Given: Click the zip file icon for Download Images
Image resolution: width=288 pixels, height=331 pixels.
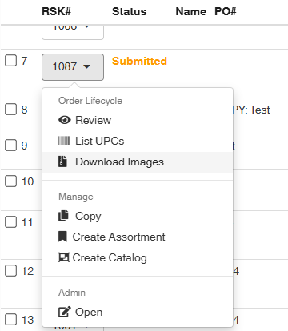Looking at the screenshot, I should click(x=63, y=162).
